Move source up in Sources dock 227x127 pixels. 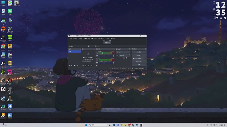[91, 65]
